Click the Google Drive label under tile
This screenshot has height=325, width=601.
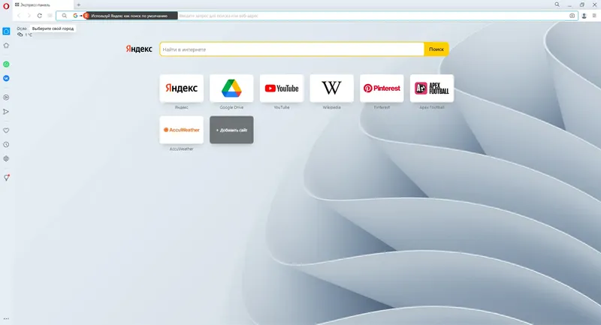click(231, 107)
